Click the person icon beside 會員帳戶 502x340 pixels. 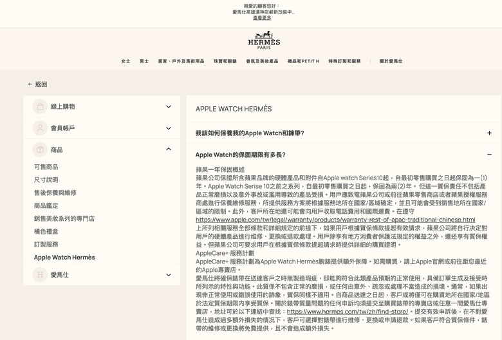coord(40,128)
